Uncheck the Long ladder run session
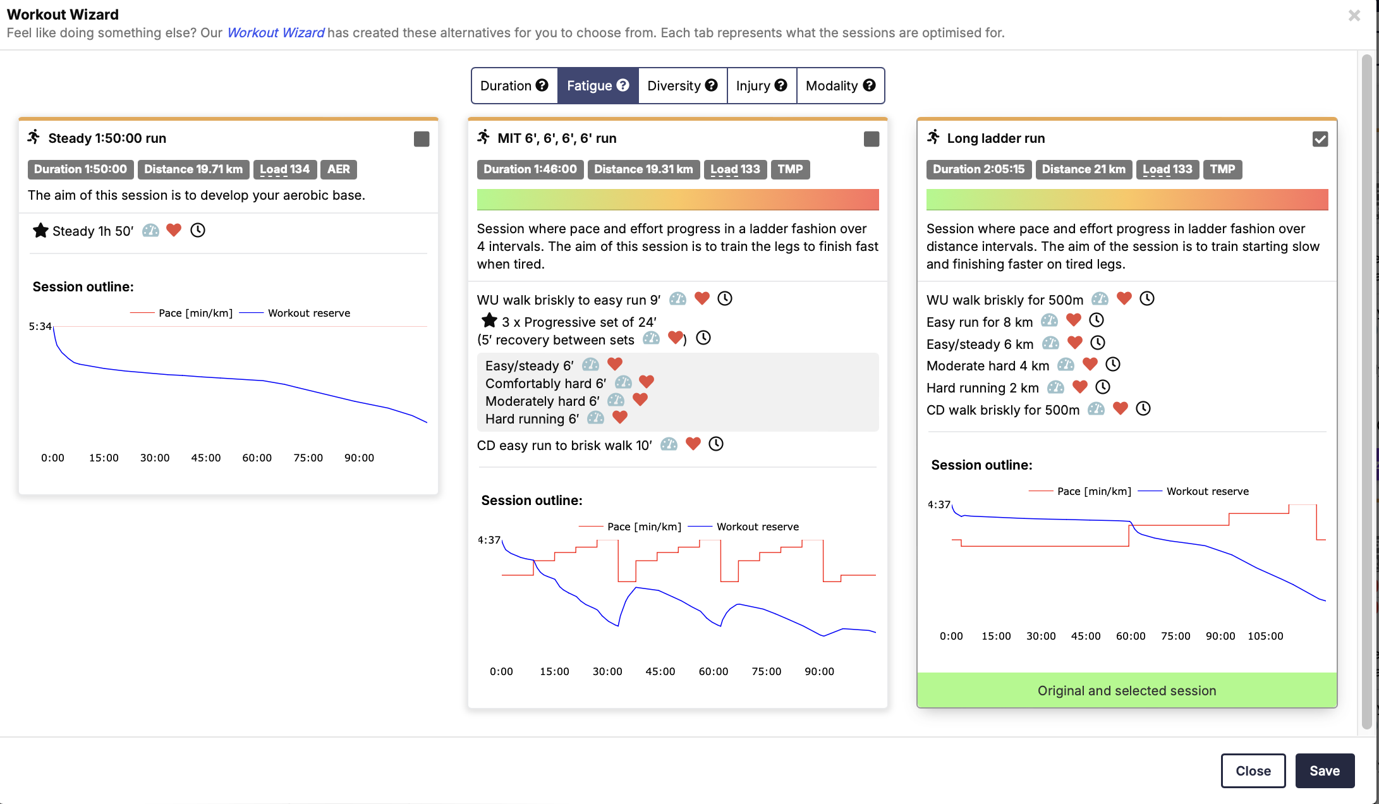 coord(1320,139)
